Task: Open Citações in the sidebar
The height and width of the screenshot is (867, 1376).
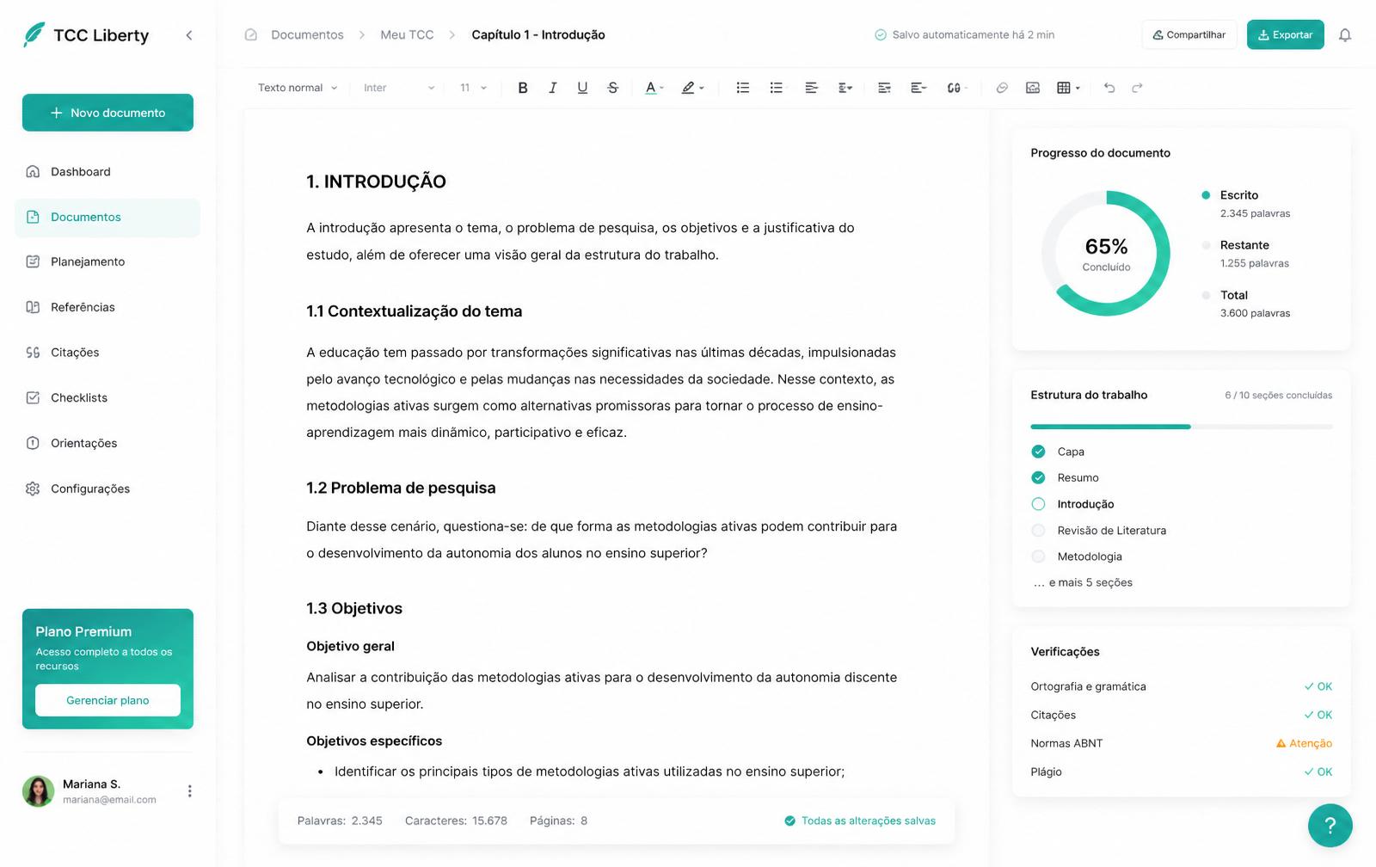Action: pos(107,353)
